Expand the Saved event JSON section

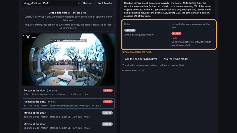point(133,70)
